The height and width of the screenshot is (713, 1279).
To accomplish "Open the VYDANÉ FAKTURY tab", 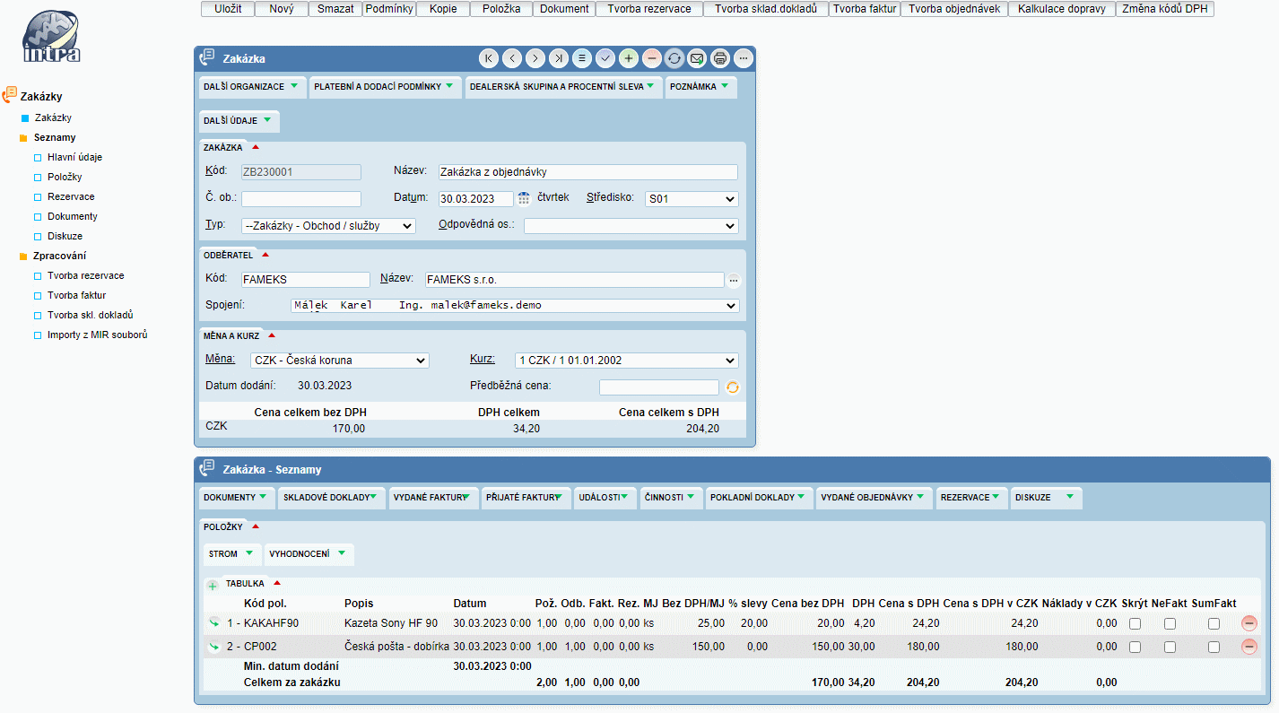I will [435, 497].
